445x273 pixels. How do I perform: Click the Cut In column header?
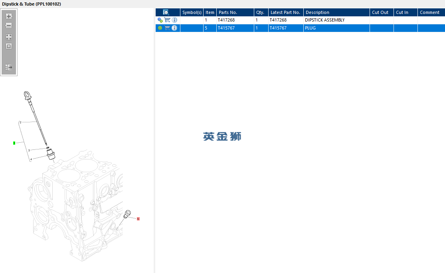[x=405, y=12]
